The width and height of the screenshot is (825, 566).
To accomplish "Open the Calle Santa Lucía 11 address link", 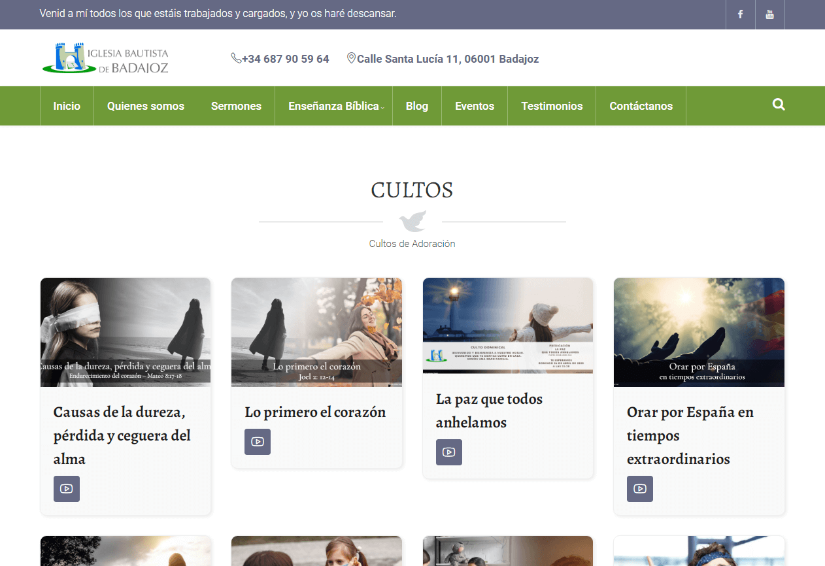I will (448, 59).
